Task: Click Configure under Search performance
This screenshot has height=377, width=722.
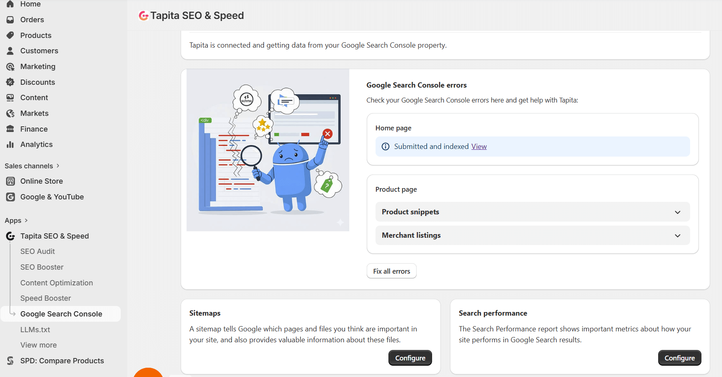Action: click(680, 358)
